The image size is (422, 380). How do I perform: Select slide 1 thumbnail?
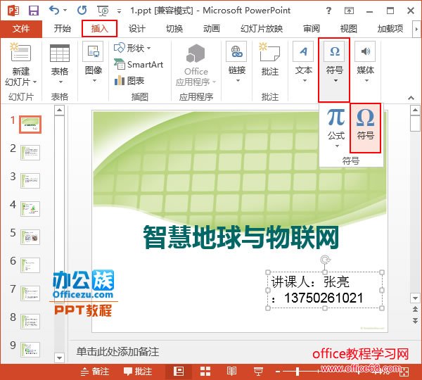pyautogui.click(x=30, y=125)
